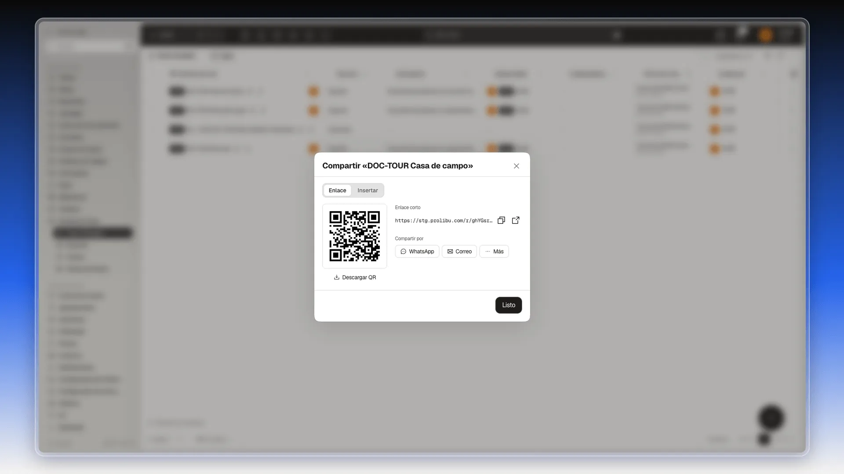844x474 pixels.
Task: Share via WhatsApp
Action: coord(417,251)
